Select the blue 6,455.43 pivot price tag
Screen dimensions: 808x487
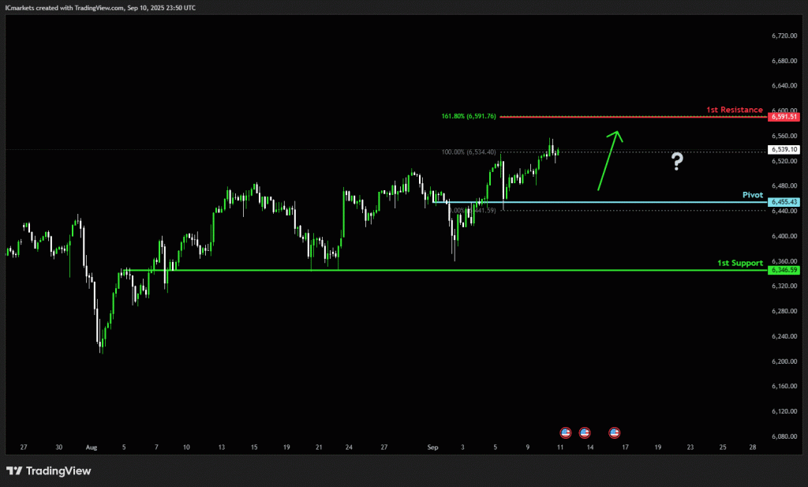tap(784, 202)
